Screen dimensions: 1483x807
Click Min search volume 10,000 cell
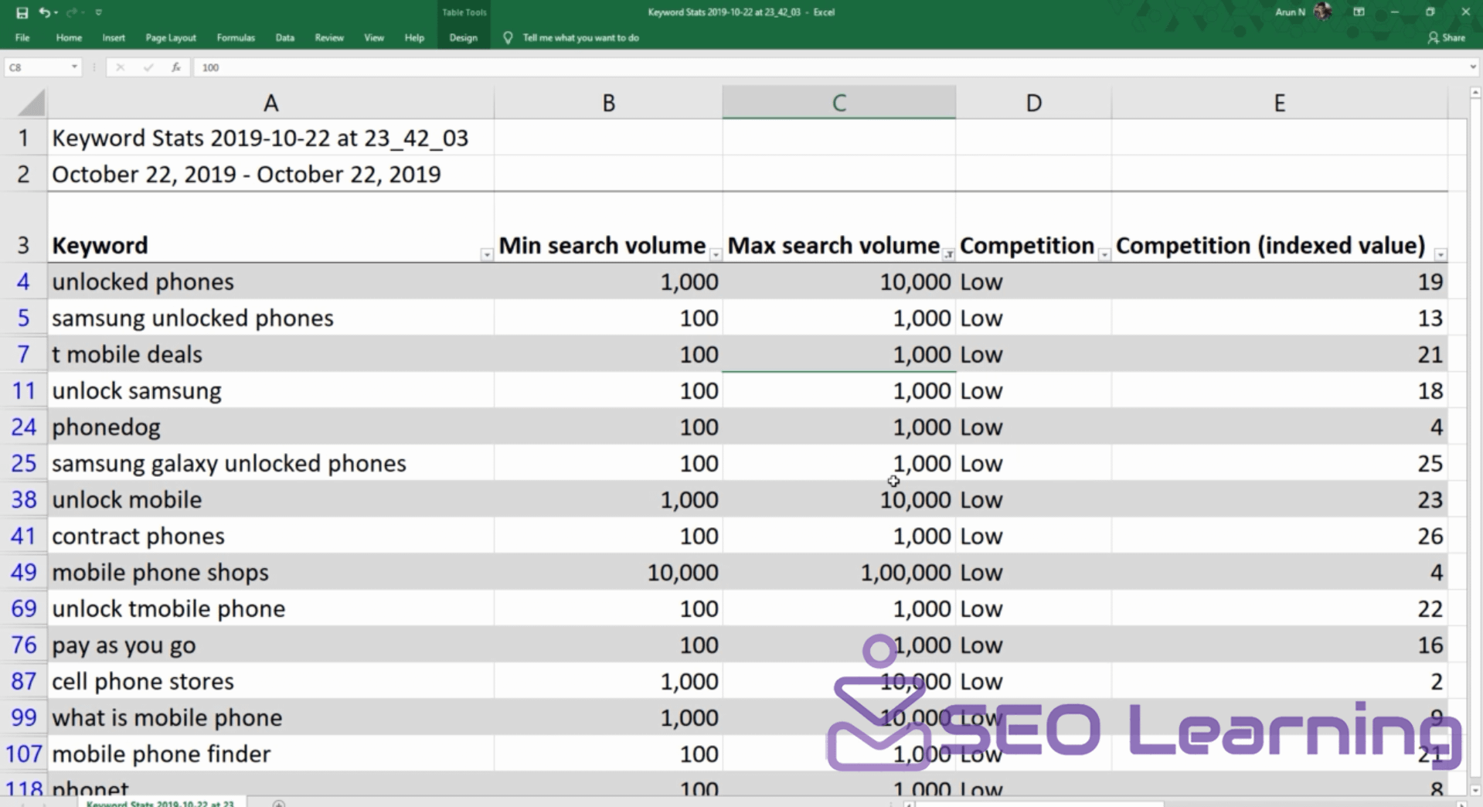pos(608,572)
